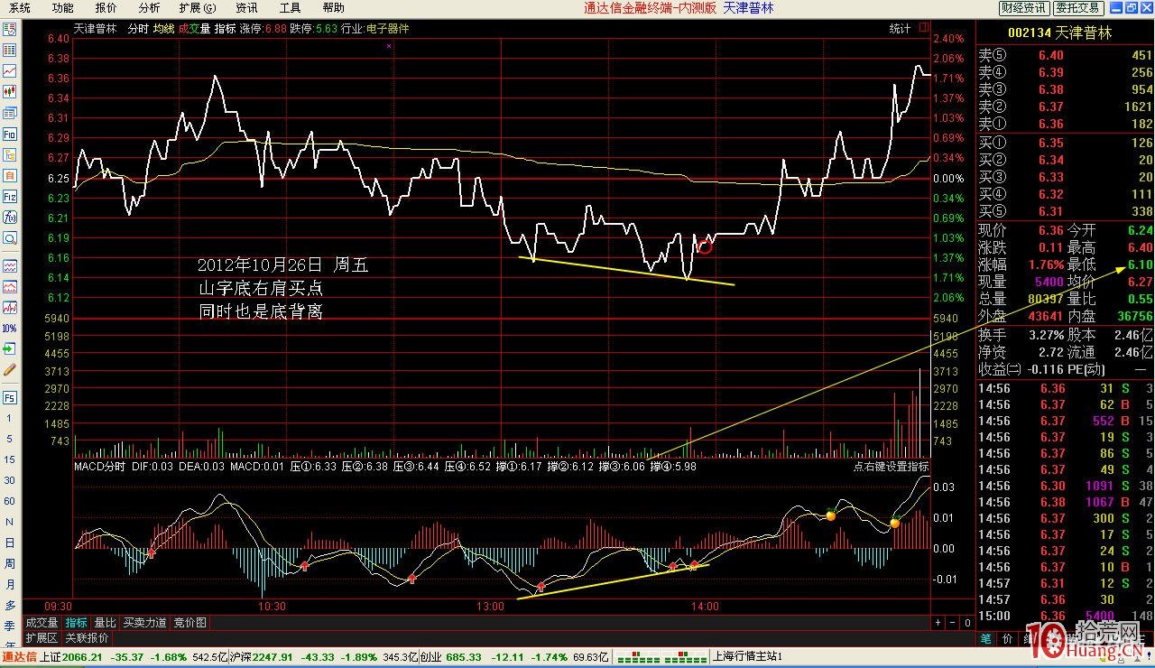Click the F12 trade icon in sidebar
1155x668 pixels.
[x=10, y=196]
